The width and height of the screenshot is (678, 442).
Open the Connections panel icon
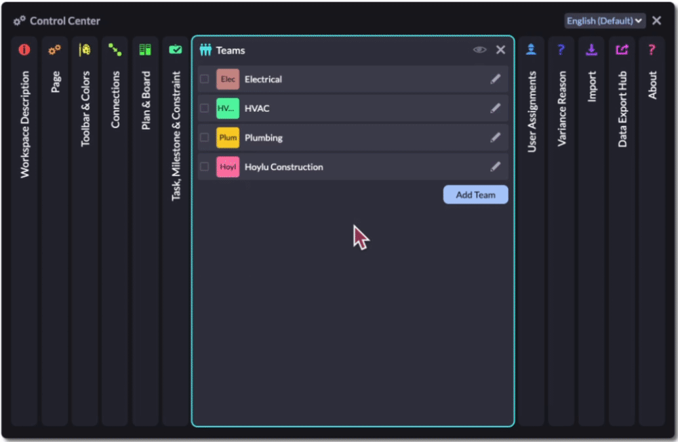115,49
